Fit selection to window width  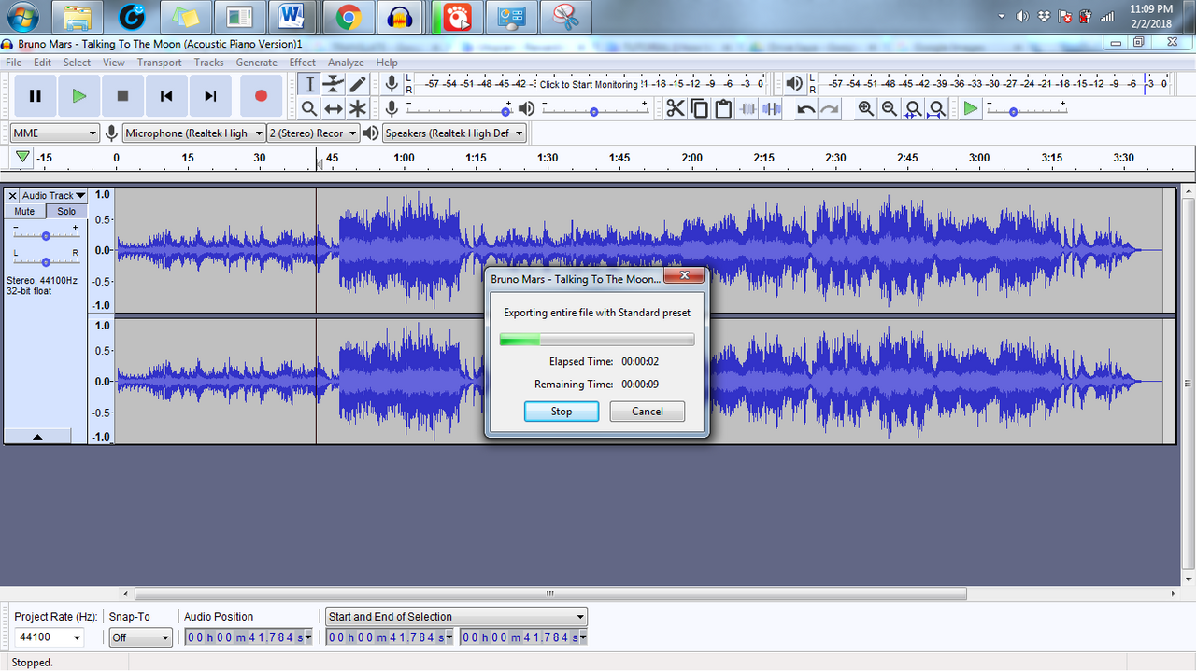(913, 108)
